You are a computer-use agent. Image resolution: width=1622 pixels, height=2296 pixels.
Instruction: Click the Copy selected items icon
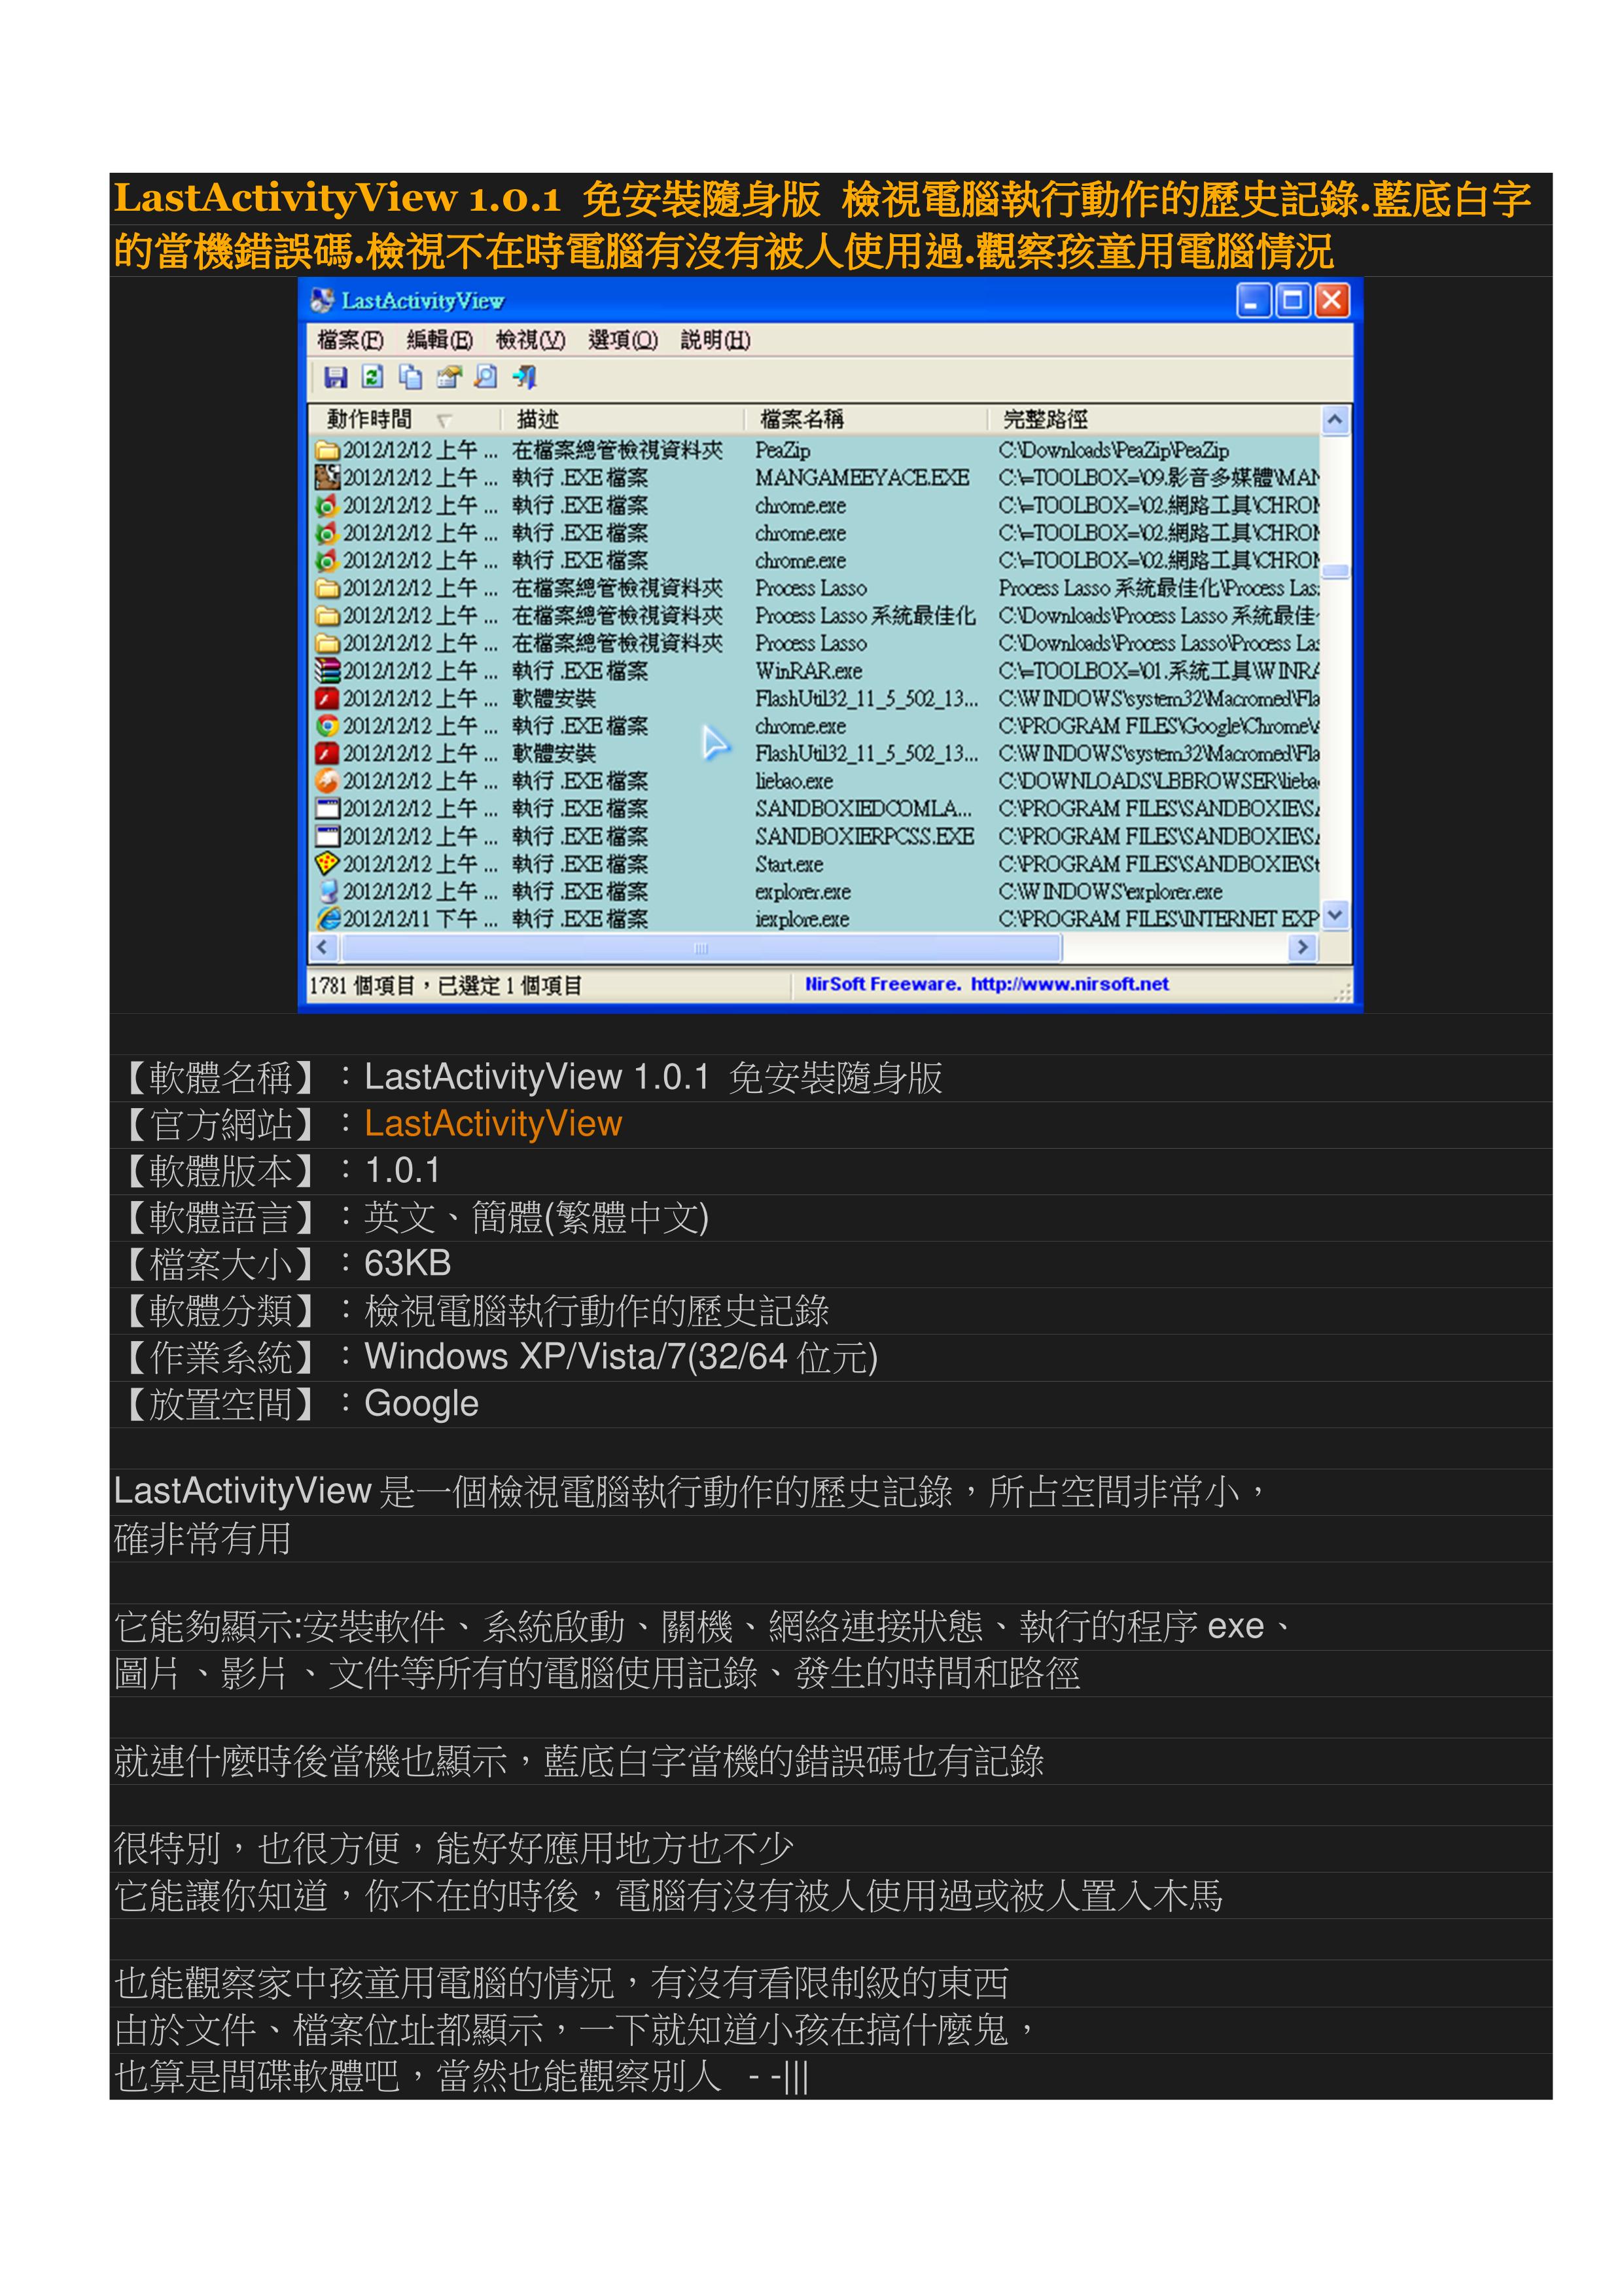click(410, 377)
